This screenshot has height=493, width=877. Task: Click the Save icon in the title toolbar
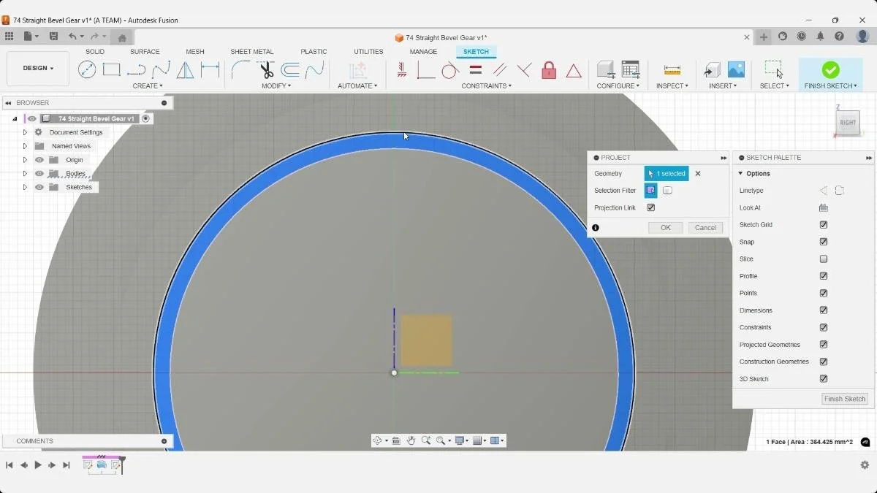coord(53,36)
